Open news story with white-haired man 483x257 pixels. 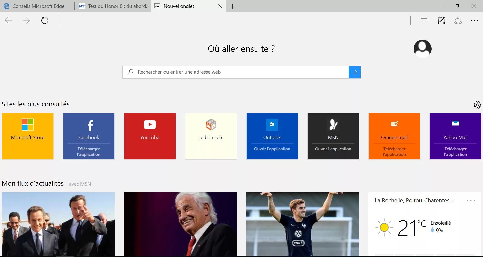tap(180, 224)
